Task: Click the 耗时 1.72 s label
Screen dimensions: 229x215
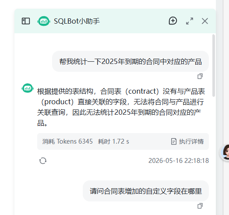Action: click(x=113, y=141)
